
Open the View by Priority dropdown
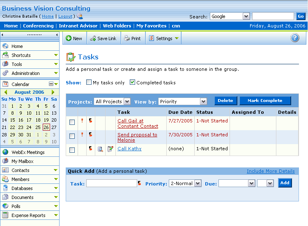point(182,101)
